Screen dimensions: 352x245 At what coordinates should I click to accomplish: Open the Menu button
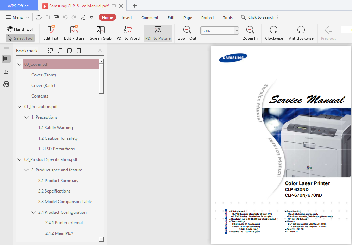17,17
